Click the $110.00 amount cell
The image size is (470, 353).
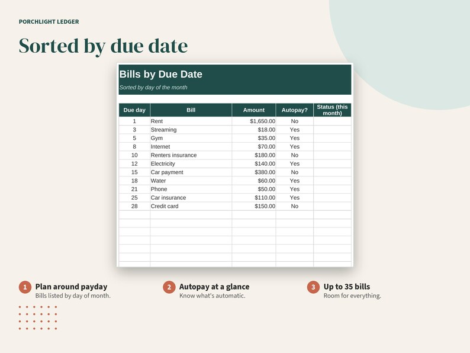click(x=254, y=198)
